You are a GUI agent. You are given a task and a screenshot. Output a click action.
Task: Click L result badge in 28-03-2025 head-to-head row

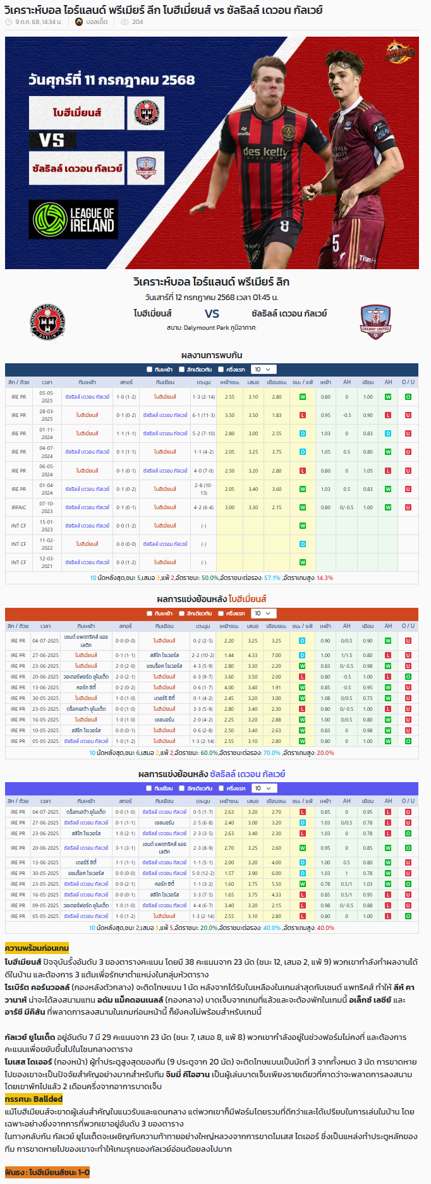pos(303,415)
